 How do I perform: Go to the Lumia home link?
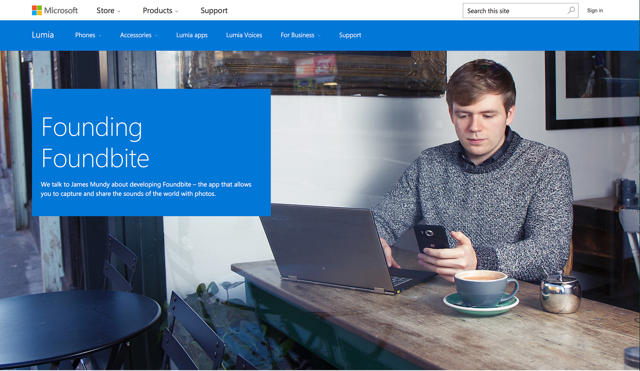pos(43,35)
